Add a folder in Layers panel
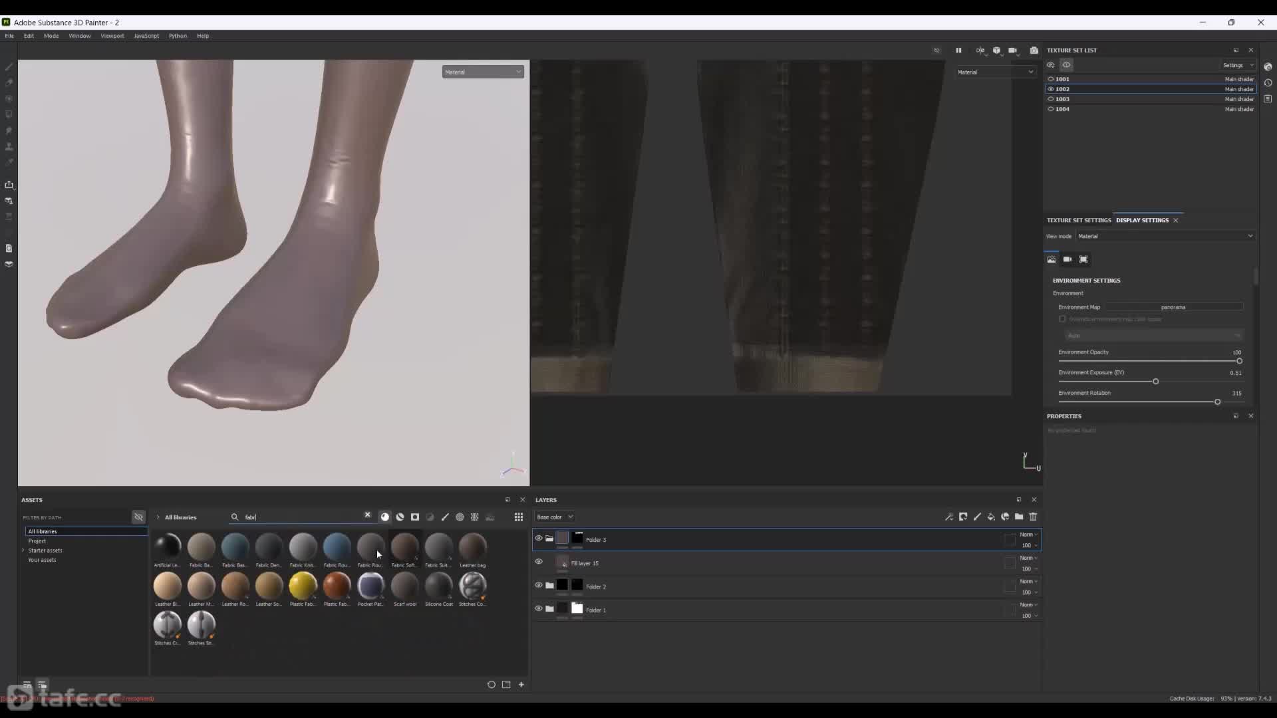The width and height of the screenshot is (1277, 718). tap(1019, 517)
